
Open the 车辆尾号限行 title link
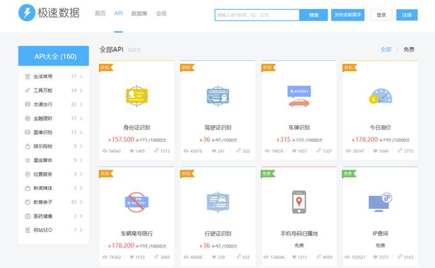click(x=137, y=234)
